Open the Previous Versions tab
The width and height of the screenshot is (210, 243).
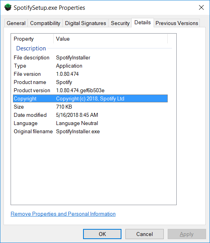[x=177, y=23]
